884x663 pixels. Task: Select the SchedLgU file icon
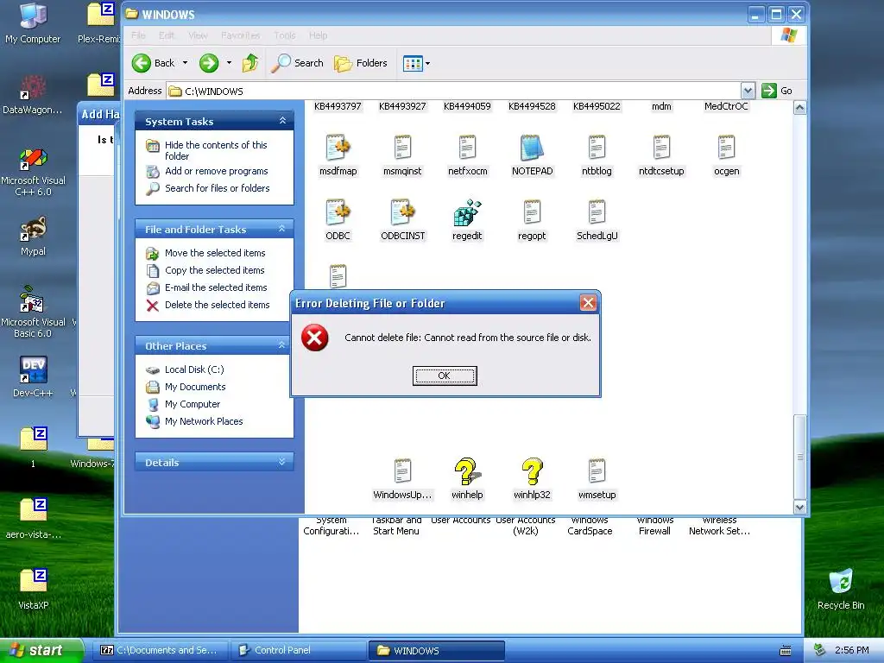coord(597,212)
